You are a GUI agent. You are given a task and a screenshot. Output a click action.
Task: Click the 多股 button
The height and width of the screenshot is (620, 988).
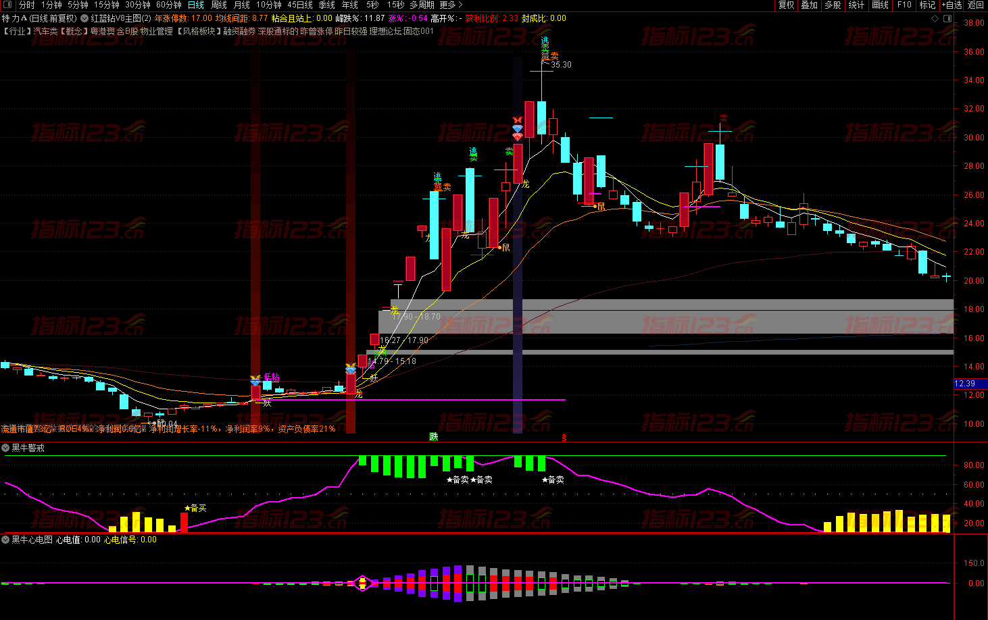pyautogui.click(x=833, y=5)
